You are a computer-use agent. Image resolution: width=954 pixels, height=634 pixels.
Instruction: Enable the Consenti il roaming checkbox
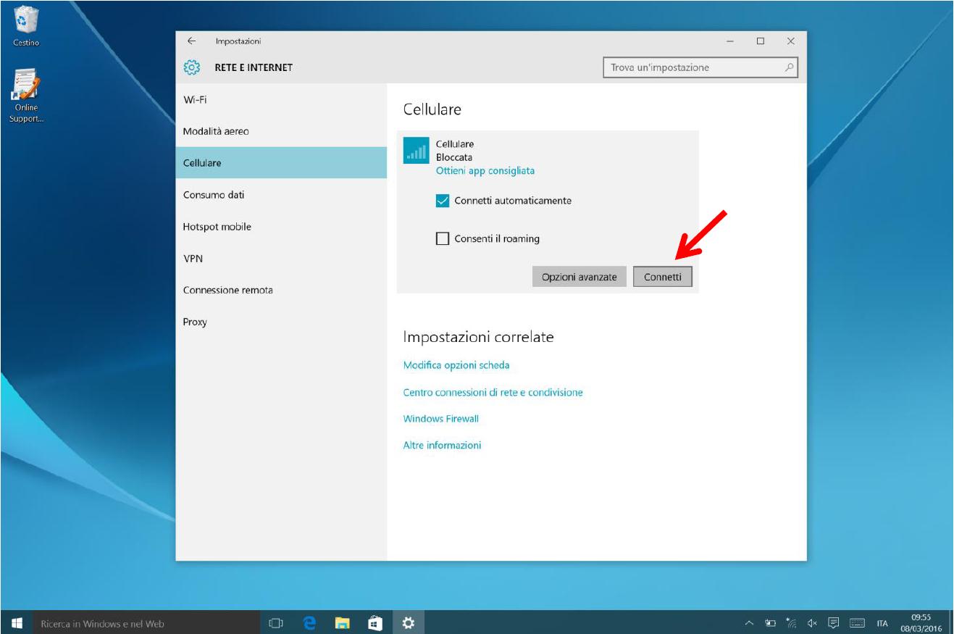[x=443, y=238]
